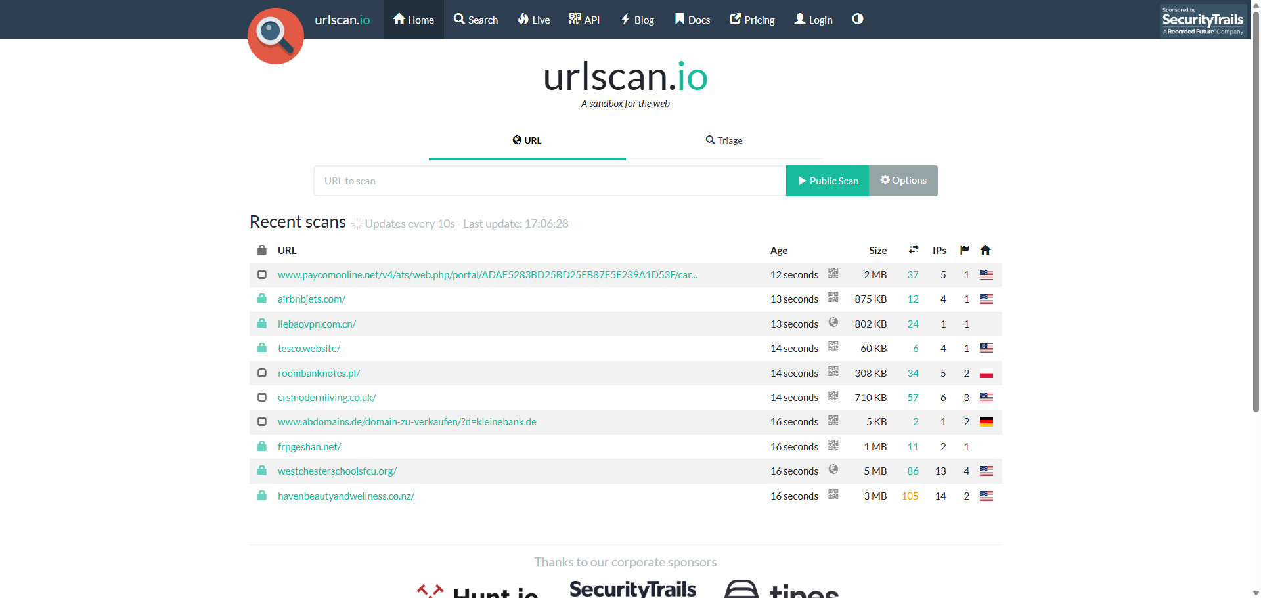
Task: Click the QR icon in abdomains.de row
Action: pos(833,420)
